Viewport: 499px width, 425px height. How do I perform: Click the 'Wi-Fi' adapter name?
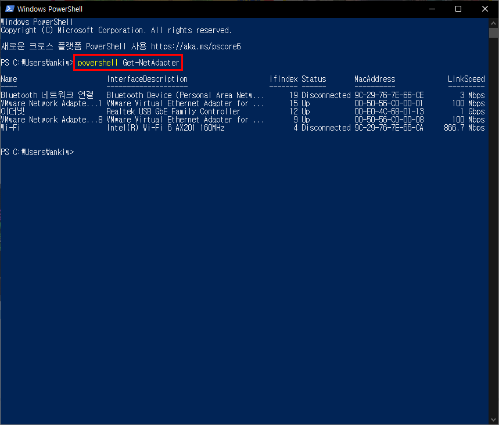pos(10,128)
